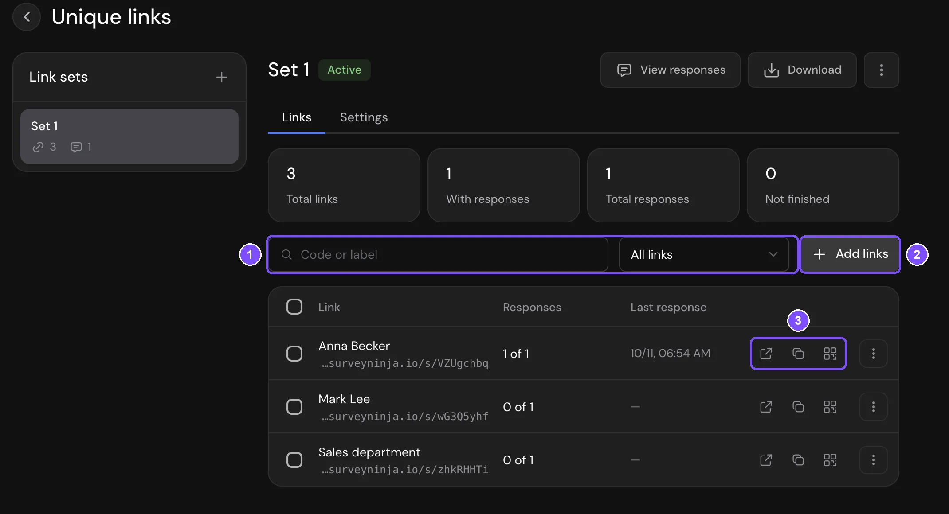Screen dimensions: 949x514
Task: Click the Download button
Action: [x=802, y=70]
